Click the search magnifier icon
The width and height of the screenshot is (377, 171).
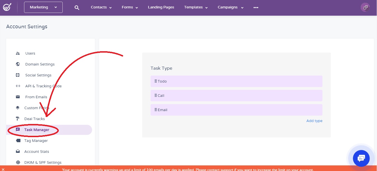pyautogui.click(x=77, y=8)
